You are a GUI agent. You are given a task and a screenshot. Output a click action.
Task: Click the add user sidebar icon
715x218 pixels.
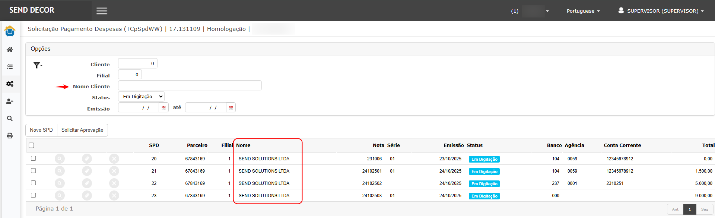click(x=10, y=101)
